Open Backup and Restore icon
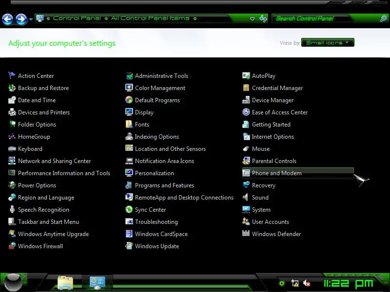390x292 pixels. tap(12, 88)
